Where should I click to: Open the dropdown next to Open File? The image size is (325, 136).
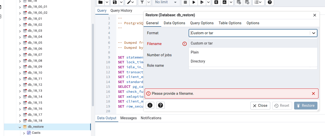click(107, 2)
